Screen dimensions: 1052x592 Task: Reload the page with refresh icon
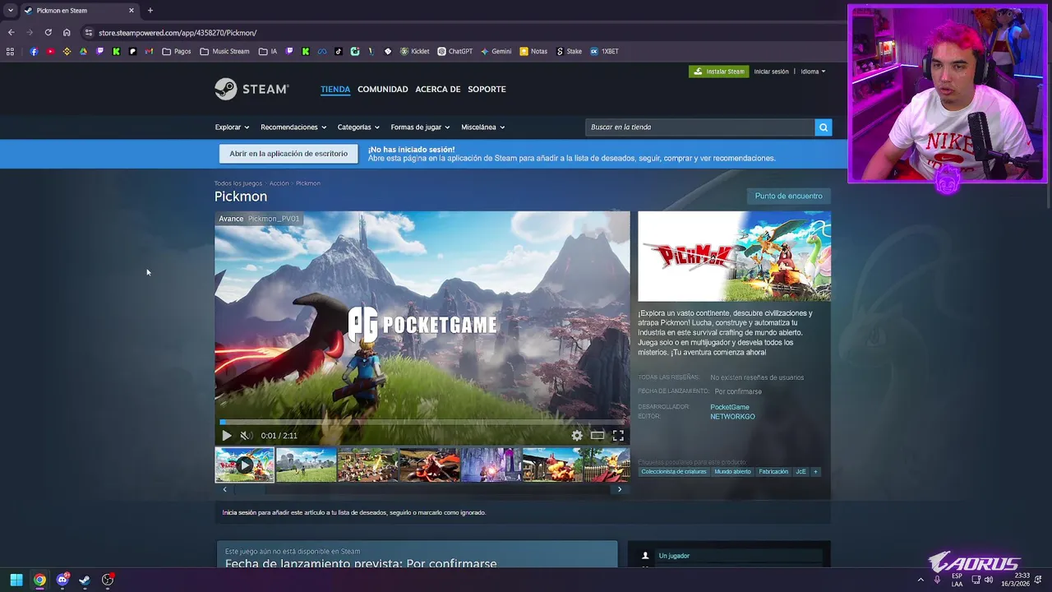pyautogui.click(x=48, y=32)
